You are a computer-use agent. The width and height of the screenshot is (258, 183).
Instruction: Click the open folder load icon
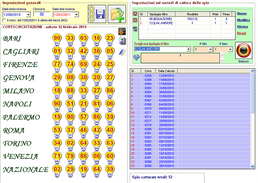coord(116,14)
